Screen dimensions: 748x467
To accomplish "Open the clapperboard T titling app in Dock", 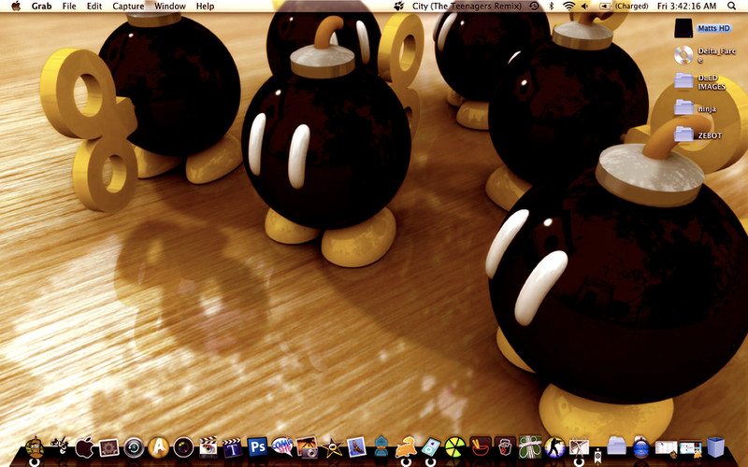I will pos(232,447).
